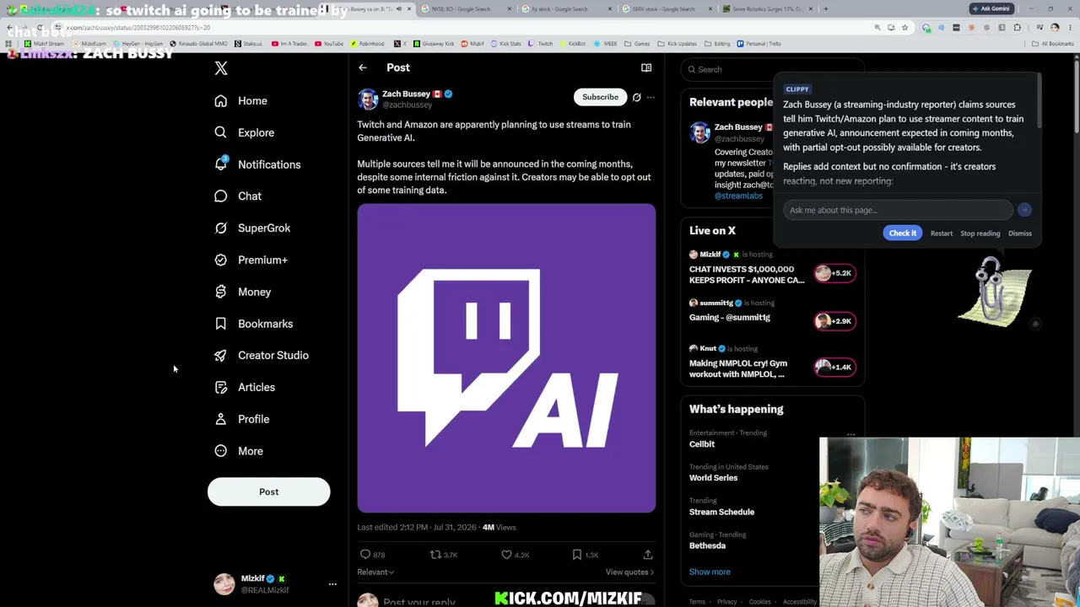The image size is (1080, 607).
Task: Click the Check it button
Action: pos(902,234)
